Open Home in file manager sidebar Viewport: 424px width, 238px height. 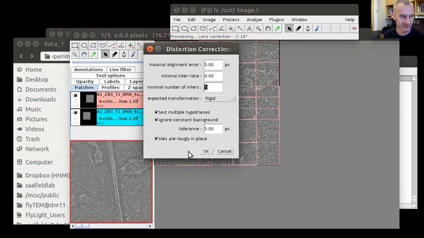pyautogui.click(x=34, y=69)
